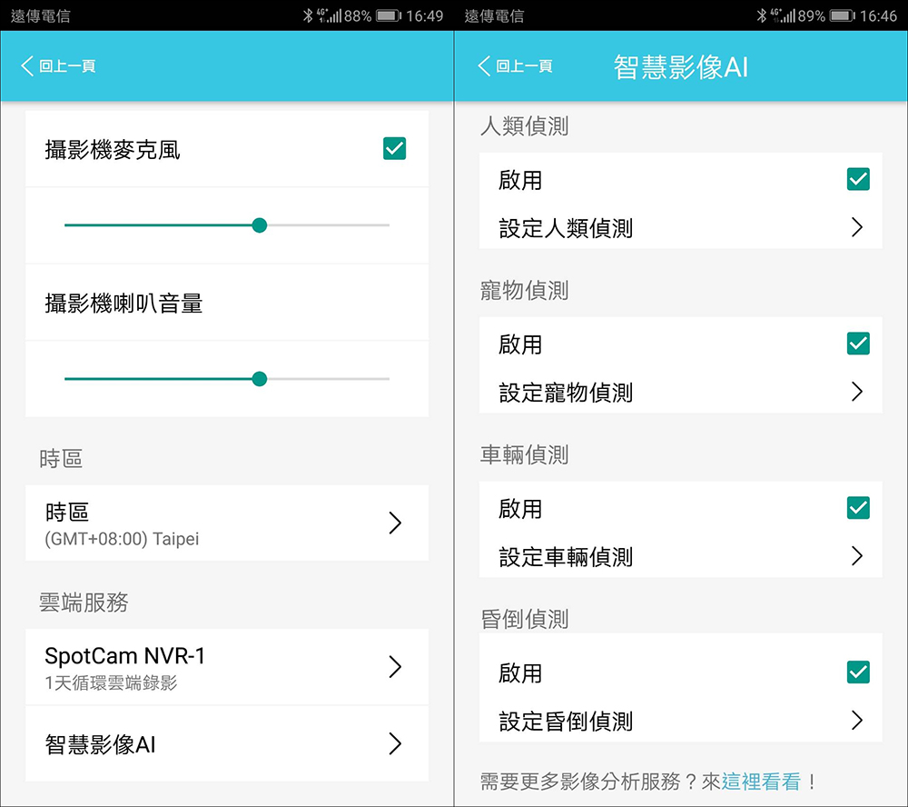
Task: Tap the 4G signal icon in the left status bar
Action: (329, 15)
